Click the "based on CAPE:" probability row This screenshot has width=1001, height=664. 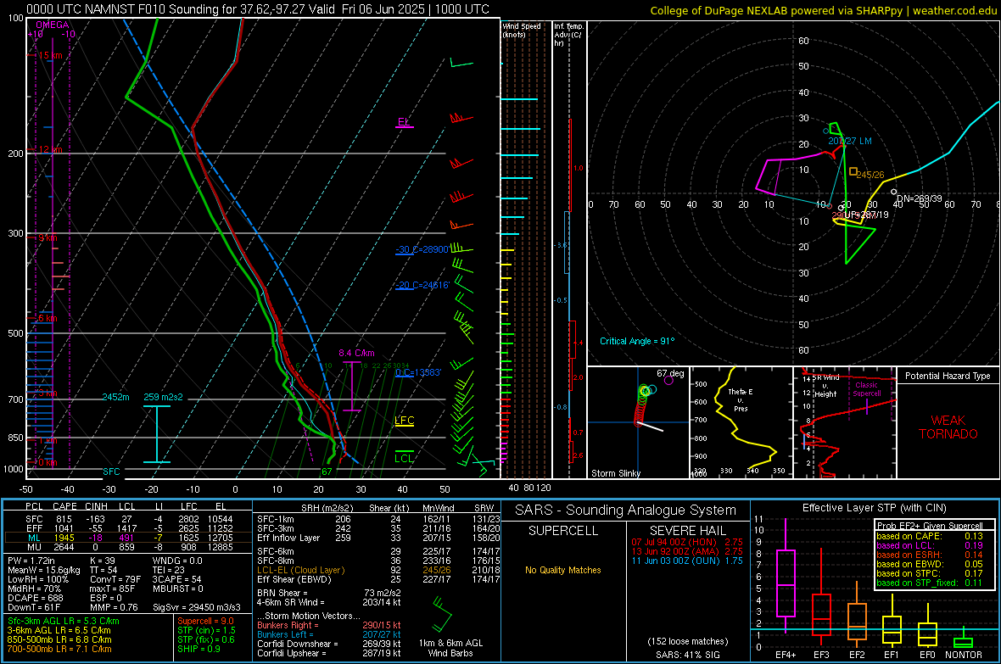[x=929, y=536]
